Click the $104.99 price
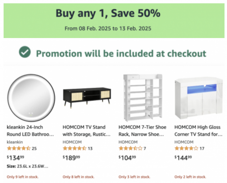Image resolution: width=227 pixels, height=183 pixels. point(127,158)
